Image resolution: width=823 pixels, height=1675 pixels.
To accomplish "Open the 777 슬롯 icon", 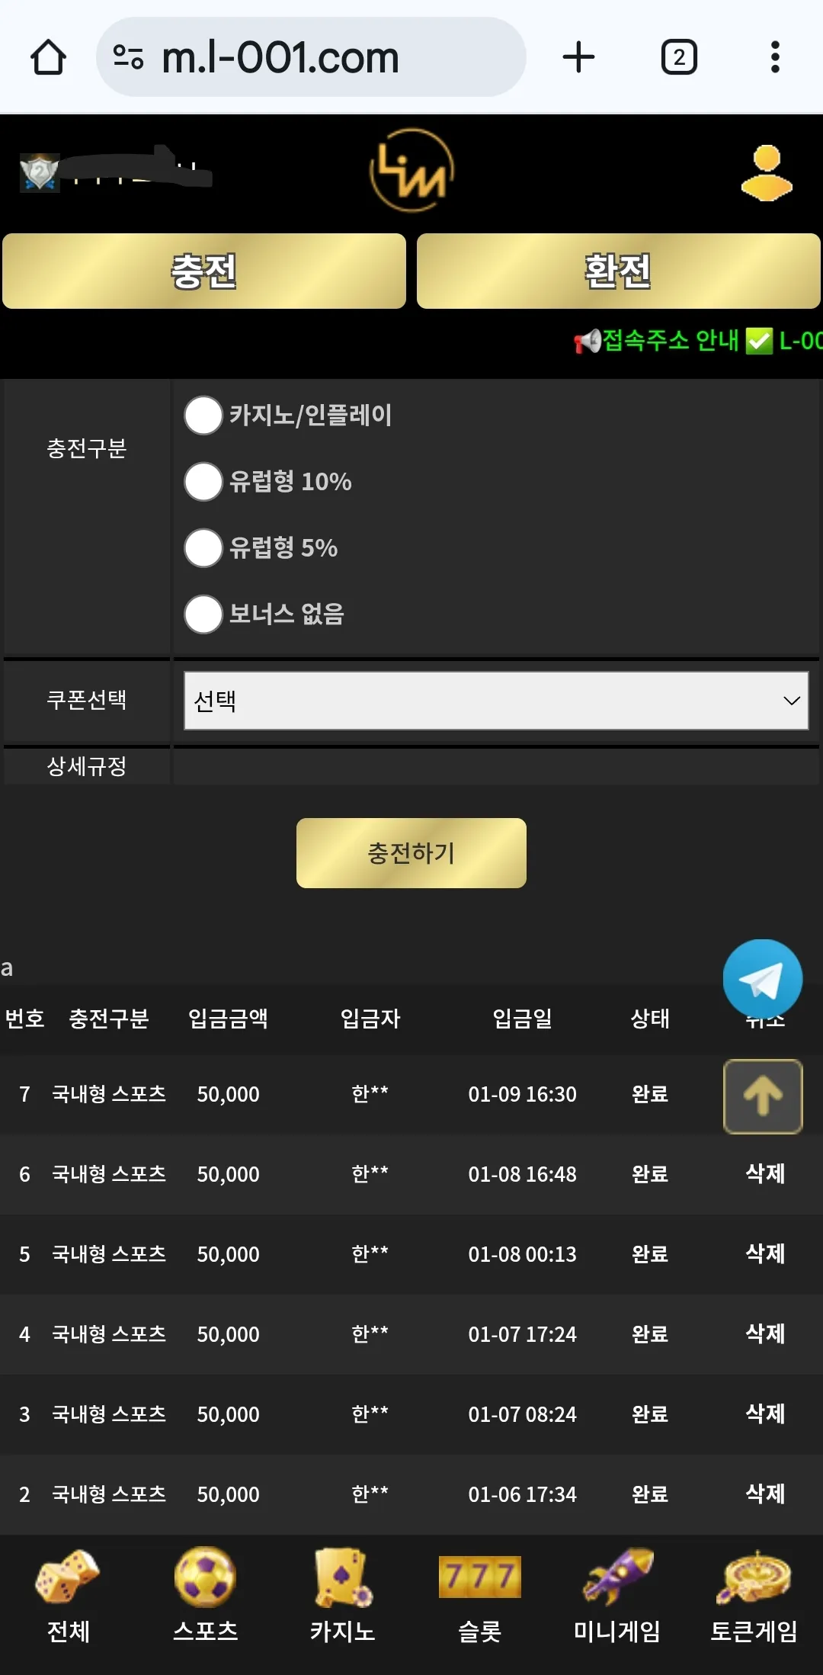I will 480,1596.
